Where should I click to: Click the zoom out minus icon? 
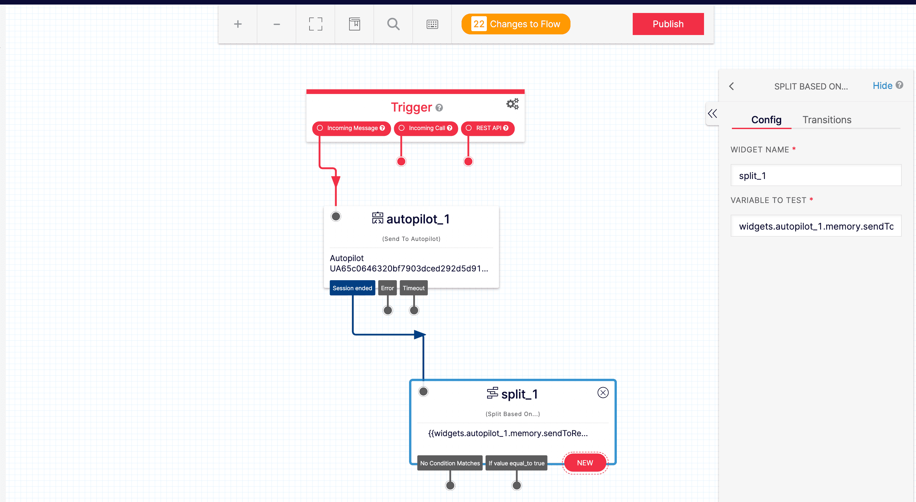[277, 24]
